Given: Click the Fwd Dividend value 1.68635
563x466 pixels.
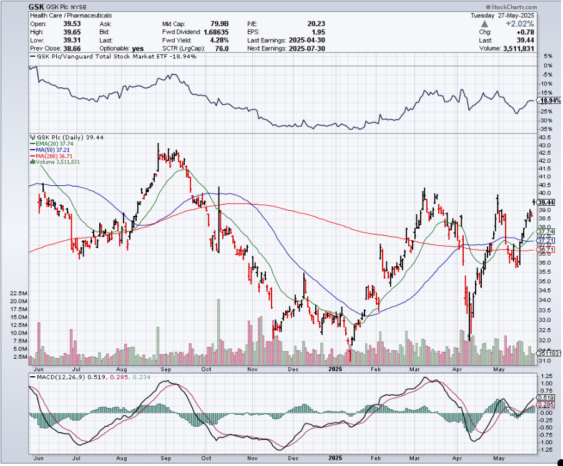Looking at the screenshot, I should 216,32.
